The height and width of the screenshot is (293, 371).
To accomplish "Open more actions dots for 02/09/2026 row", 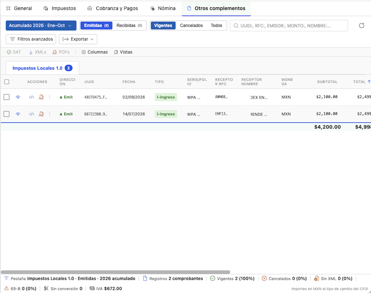I will click(49, 97).
